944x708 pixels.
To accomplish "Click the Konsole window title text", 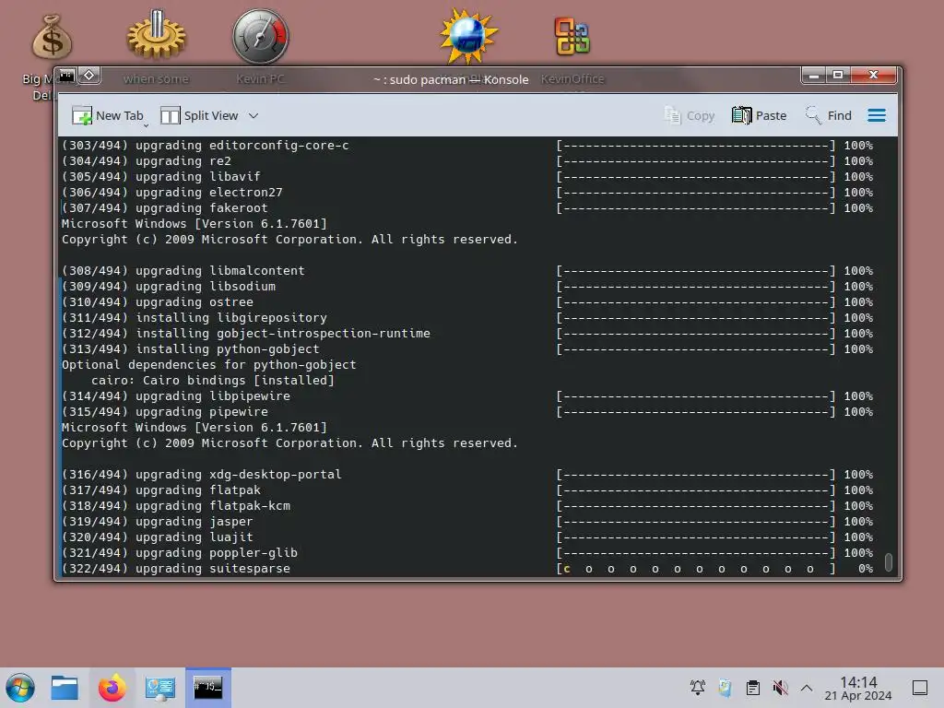I will coord(451,79).
